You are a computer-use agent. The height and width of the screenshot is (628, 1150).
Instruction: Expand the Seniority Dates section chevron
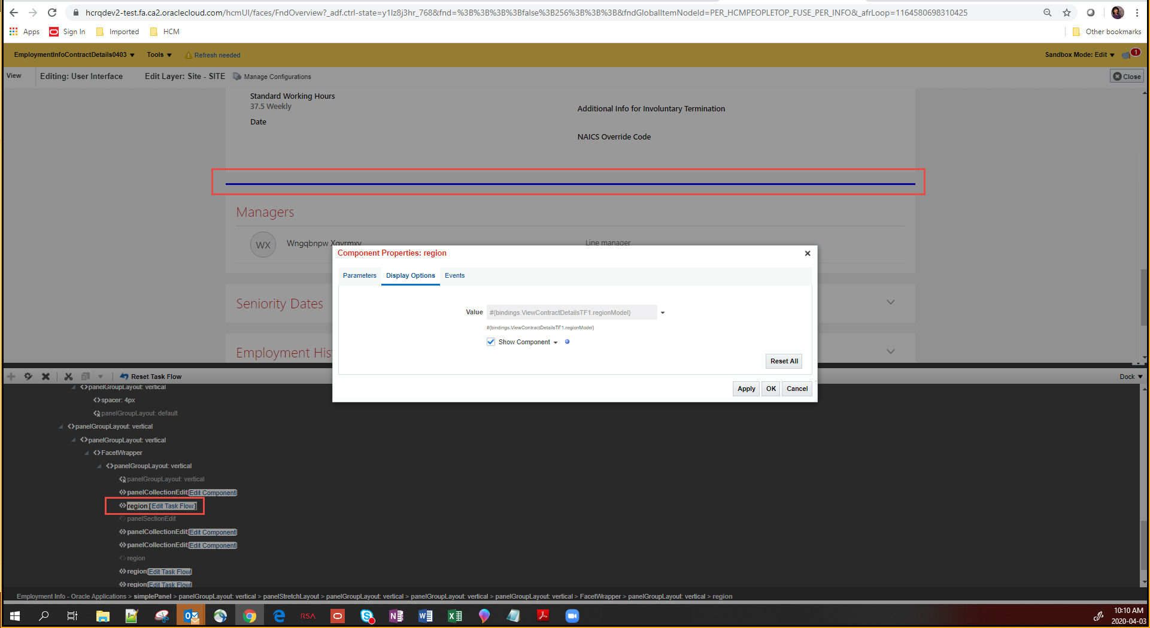[x=891, y=302]
